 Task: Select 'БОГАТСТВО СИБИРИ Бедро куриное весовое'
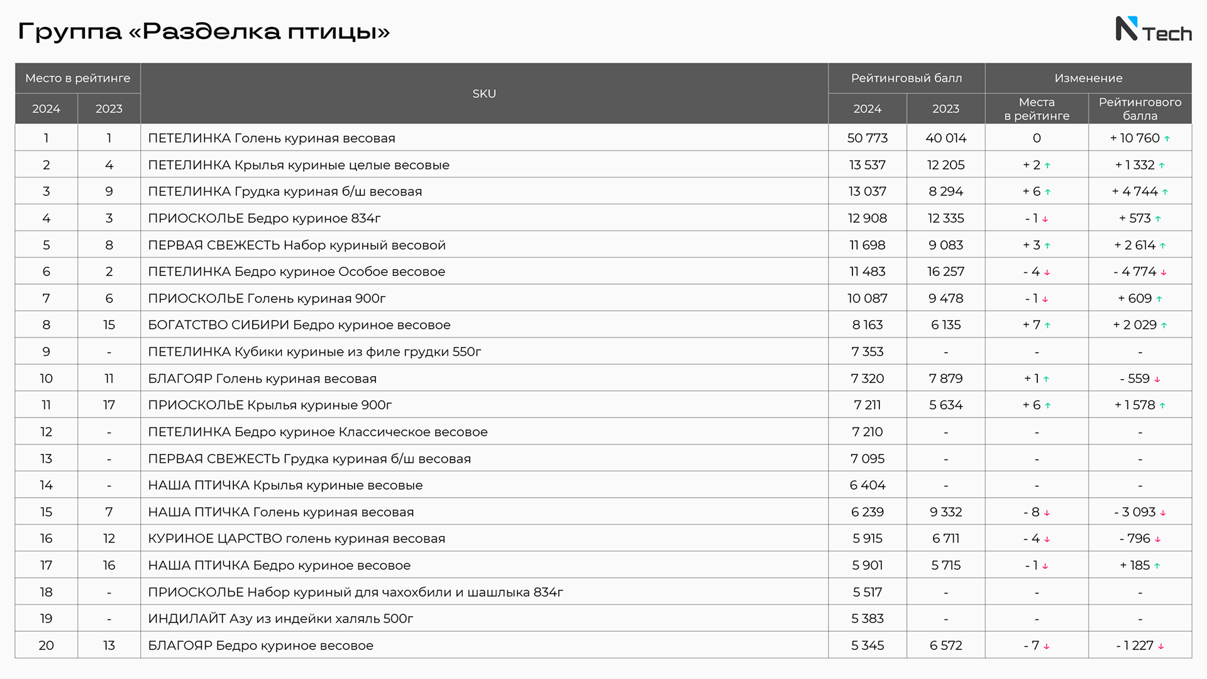point(299,325)
